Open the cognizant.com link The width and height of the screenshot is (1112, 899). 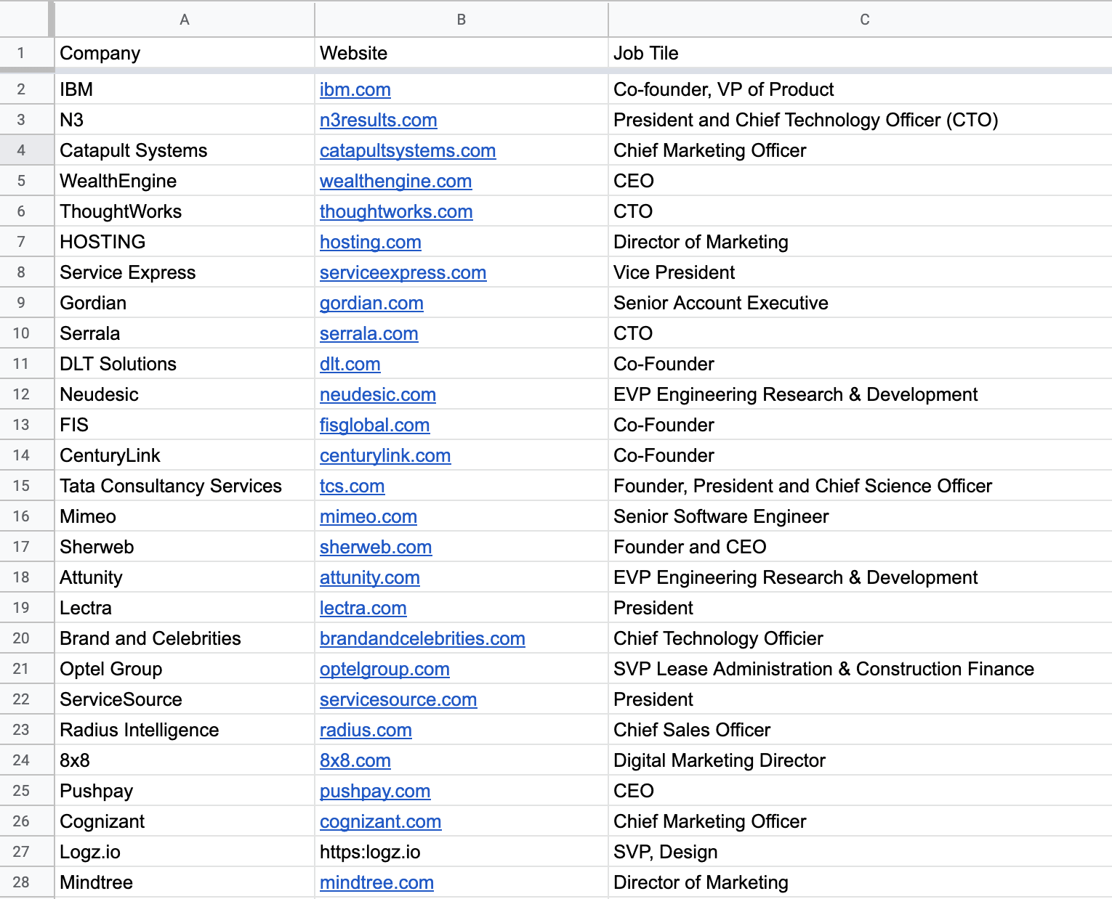click(380, 821)
